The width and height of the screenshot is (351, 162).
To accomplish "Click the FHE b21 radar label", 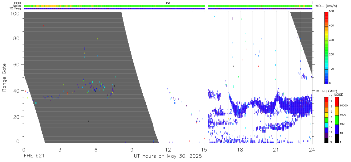I will click(34, 156).
